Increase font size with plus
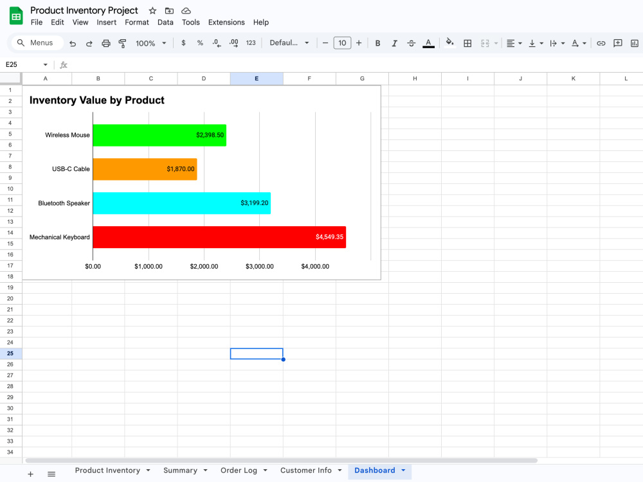The height and width of the screenshot is (482, 643). tap(359, 42)
